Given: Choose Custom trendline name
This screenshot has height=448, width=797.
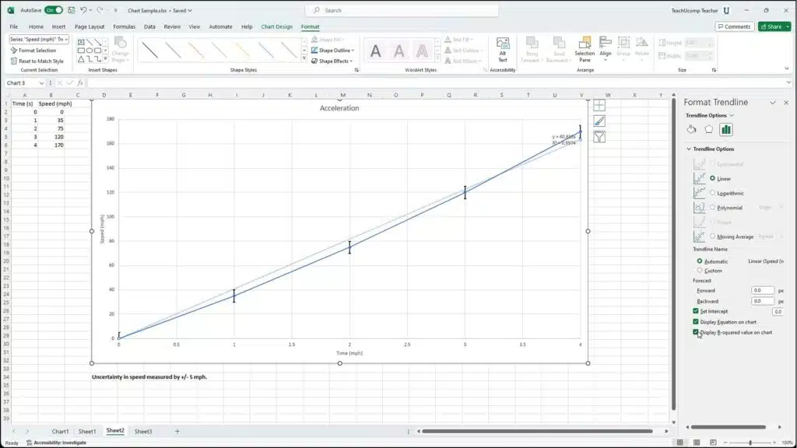Looking at the screenshot, I should tap(700, 270).
